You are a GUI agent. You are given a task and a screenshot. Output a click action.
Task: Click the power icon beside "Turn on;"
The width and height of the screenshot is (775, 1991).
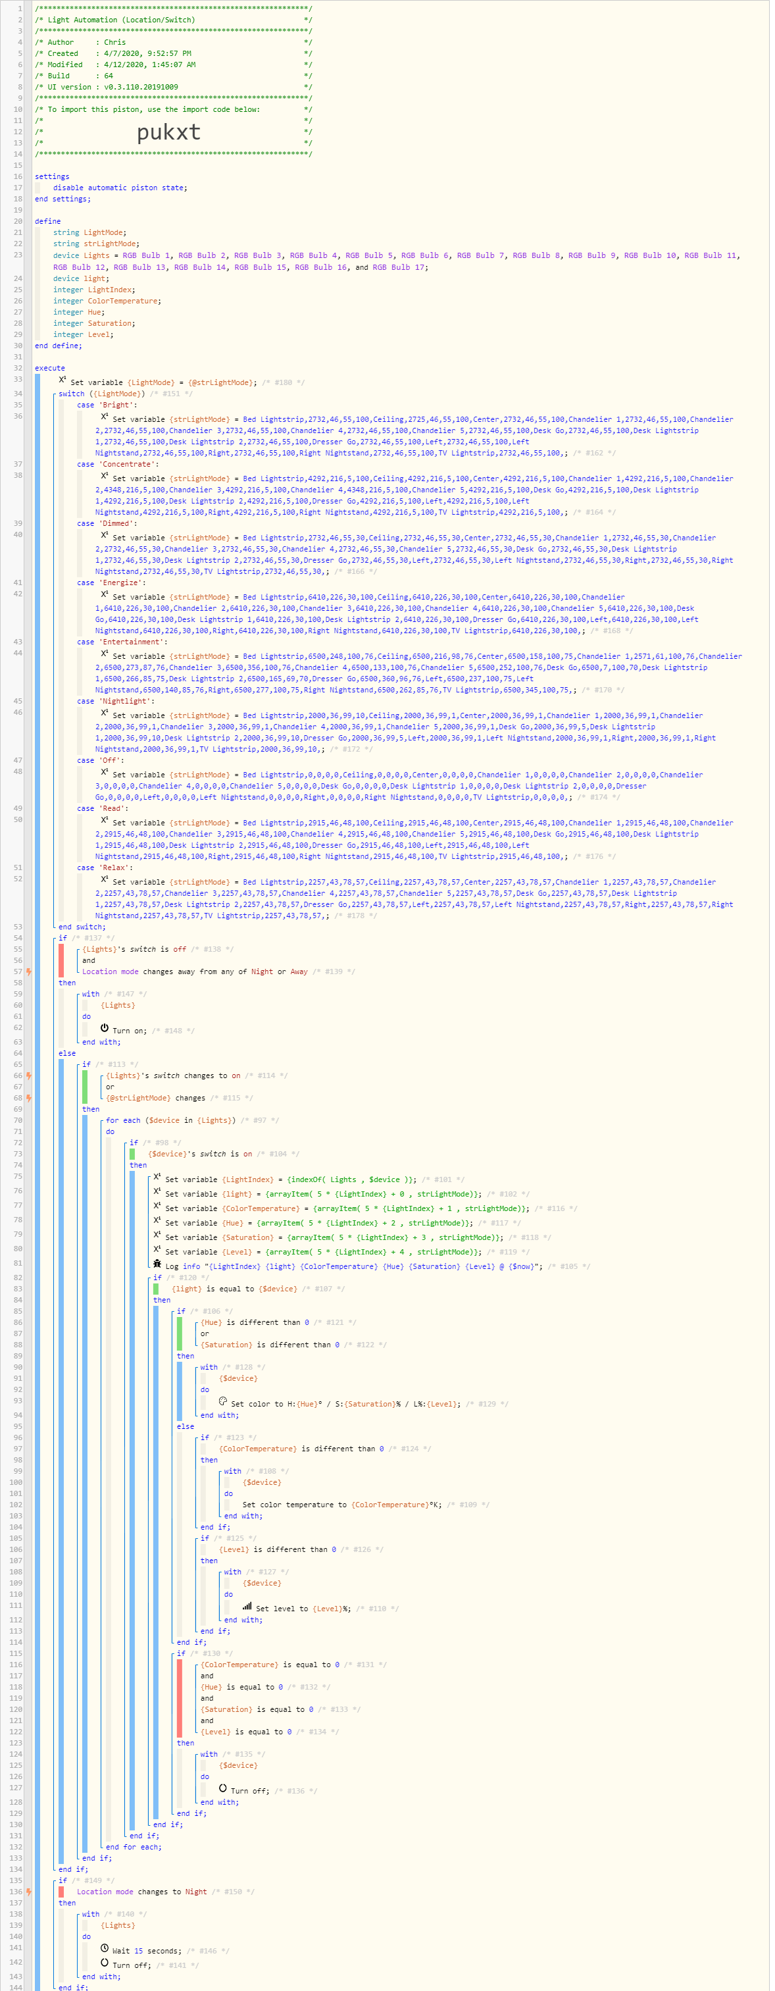click(x=105, y=1028)
